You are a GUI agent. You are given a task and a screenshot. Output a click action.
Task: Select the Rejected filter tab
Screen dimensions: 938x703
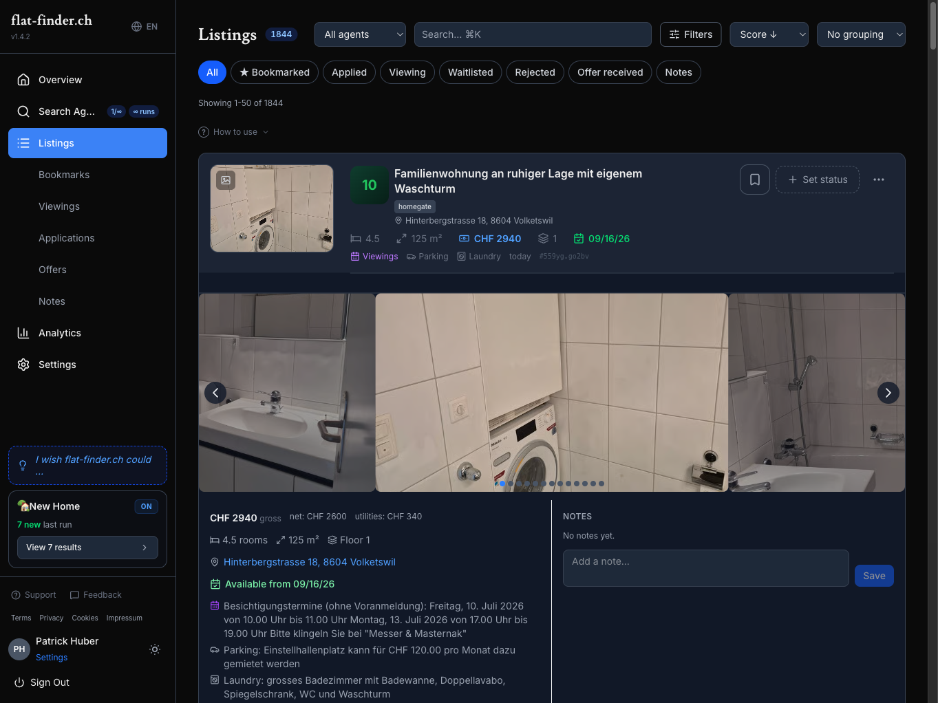click(x=535, y=72)
